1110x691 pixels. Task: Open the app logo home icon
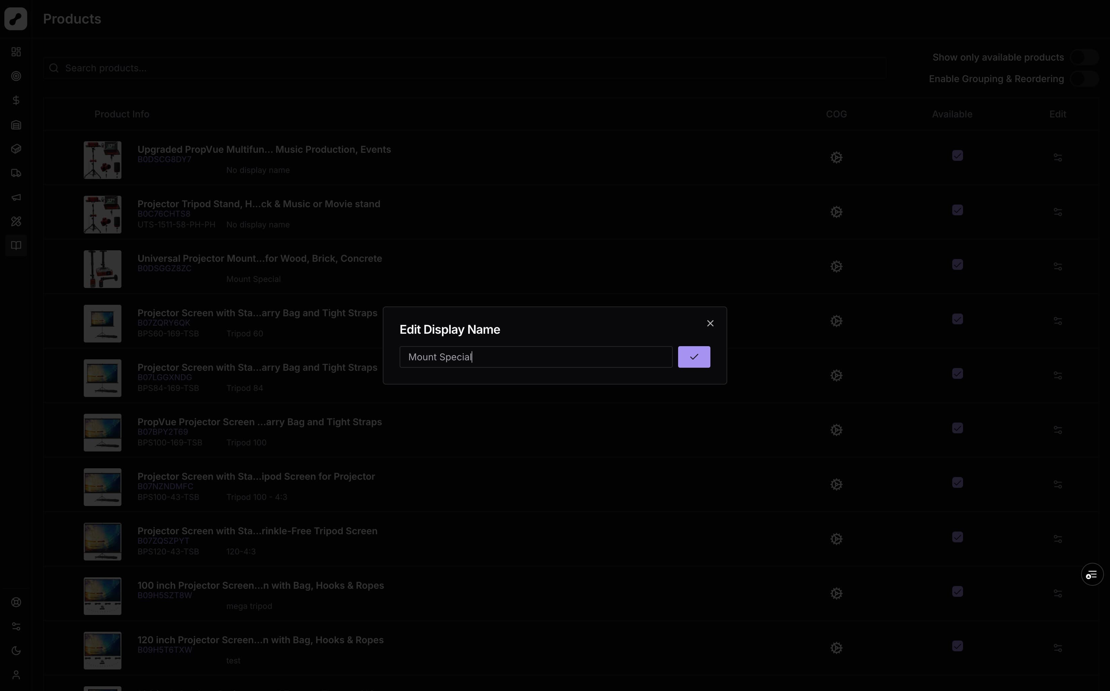(x=16, y=19)
